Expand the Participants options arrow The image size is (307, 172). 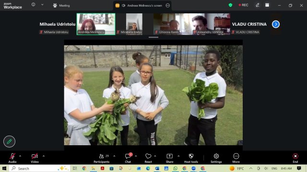pos(114,156)
